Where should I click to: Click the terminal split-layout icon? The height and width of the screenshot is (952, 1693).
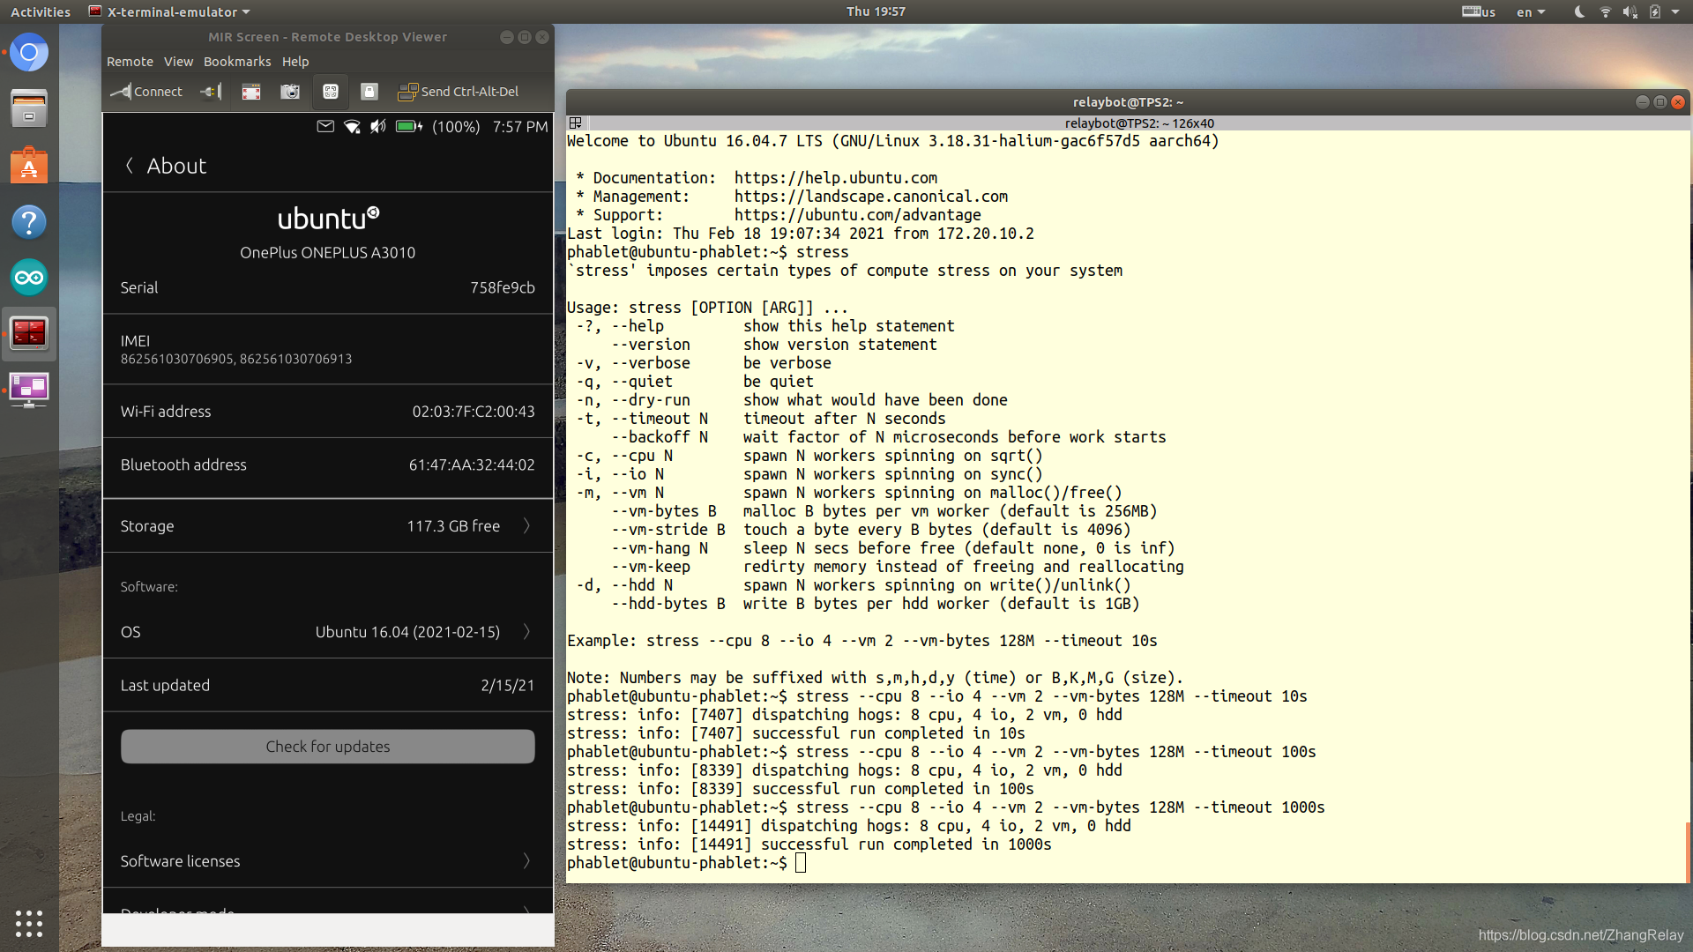click(576, 123)
